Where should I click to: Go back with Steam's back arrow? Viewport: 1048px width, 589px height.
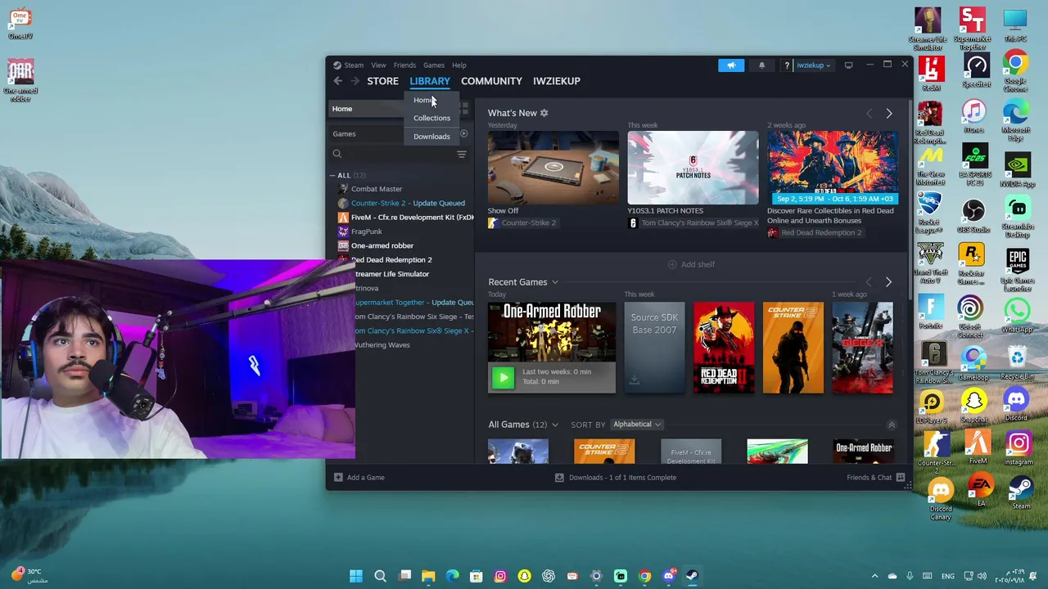point(338,81)
